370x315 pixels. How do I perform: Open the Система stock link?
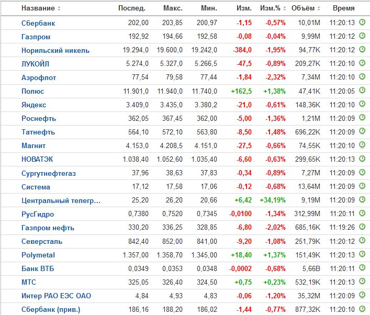36,187
